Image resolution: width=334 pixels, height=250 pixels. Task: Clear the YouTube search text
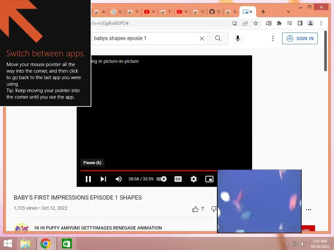coord(202,38)
